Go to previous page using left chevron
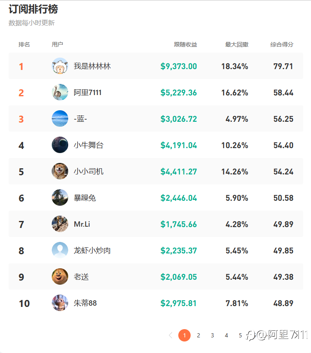The width and height of the screenshot is (311, 353). (170, 335)
